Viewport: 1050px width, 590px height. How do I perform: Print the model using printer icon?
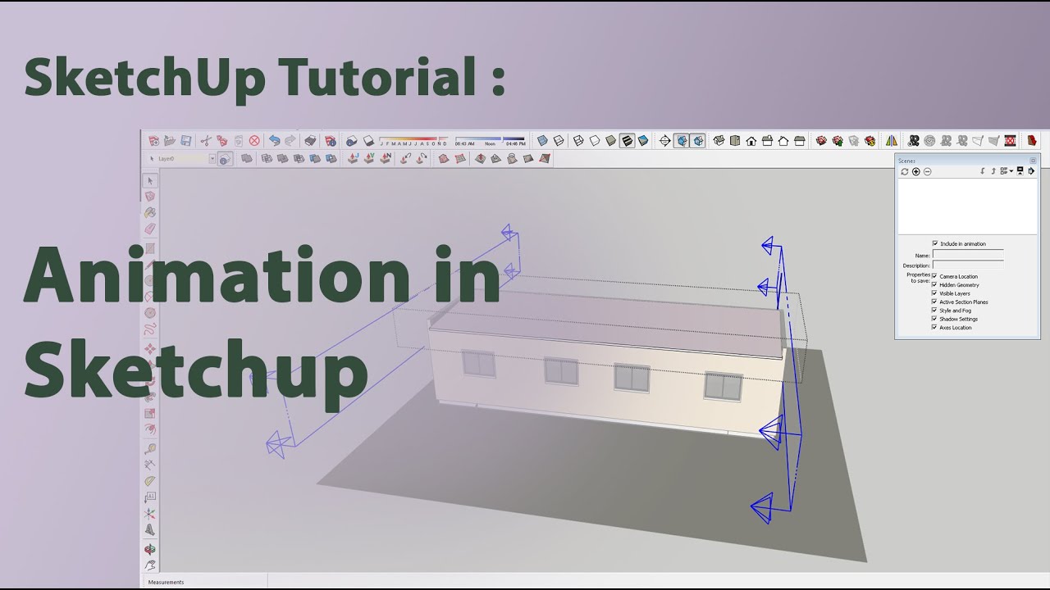310,141
